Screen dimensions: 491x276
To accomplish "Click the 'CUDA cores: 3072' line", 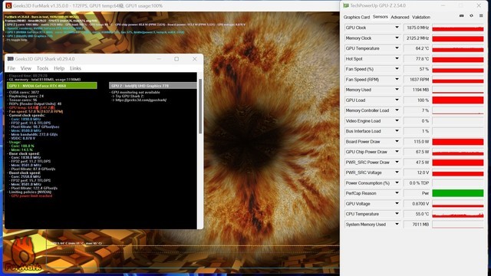I will click(x=24, y=92).
